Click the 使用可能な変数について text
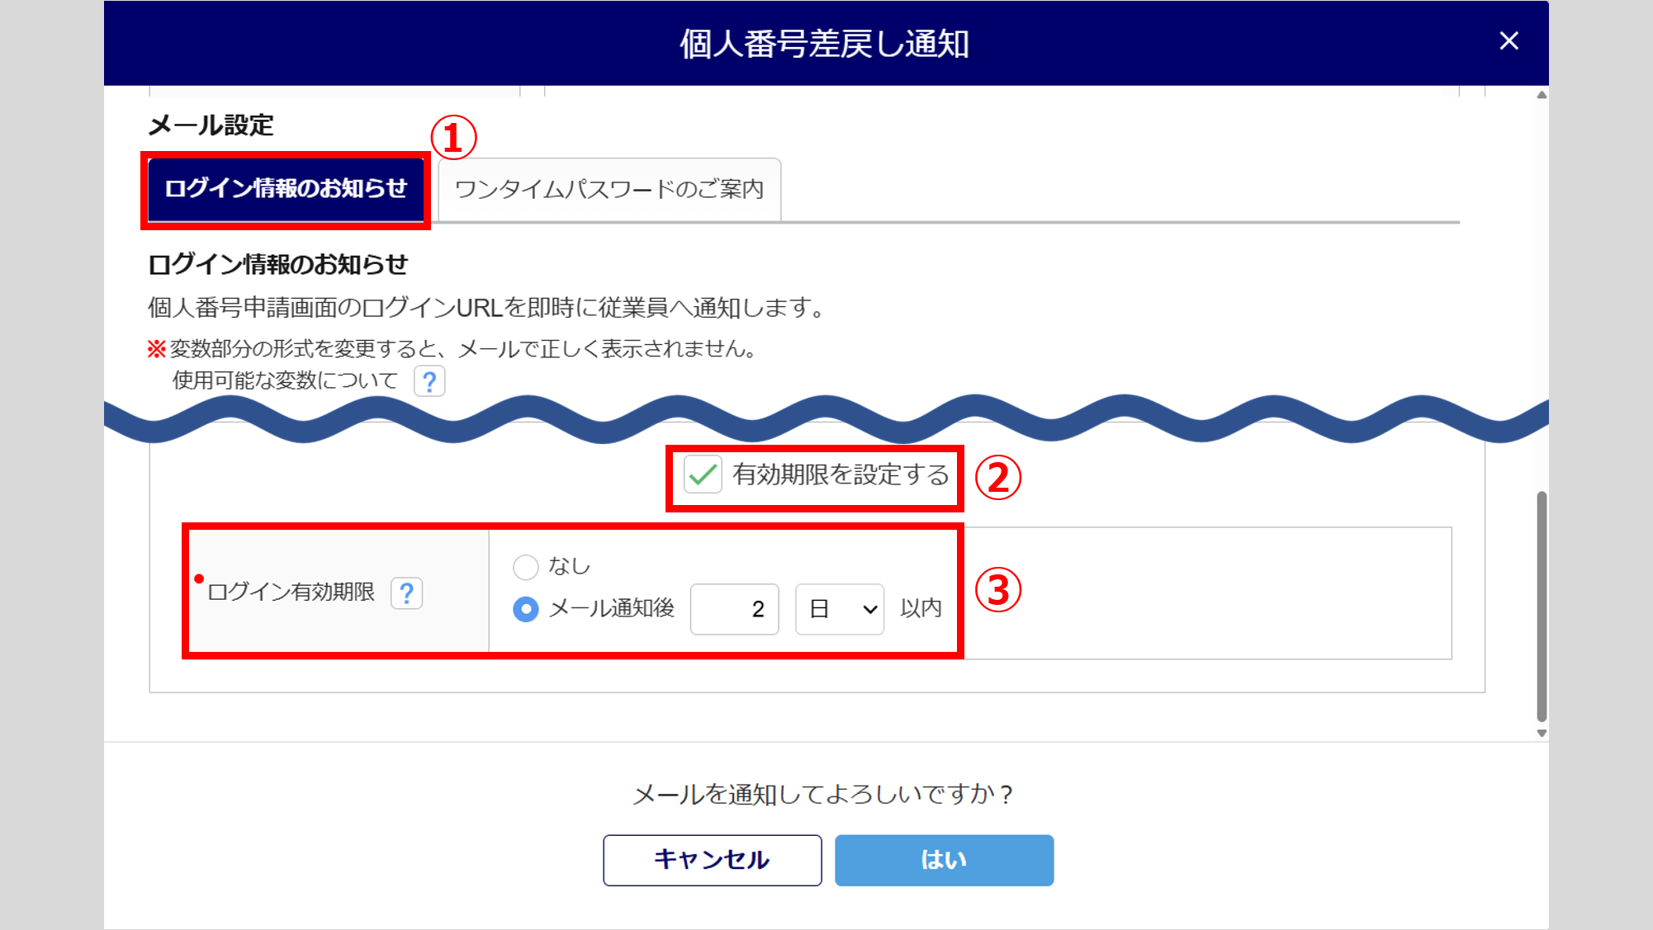1653x930 pixels. 285,380
